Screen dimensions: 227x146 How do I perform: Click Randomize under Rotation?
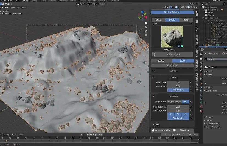click(x=178, y=118)
